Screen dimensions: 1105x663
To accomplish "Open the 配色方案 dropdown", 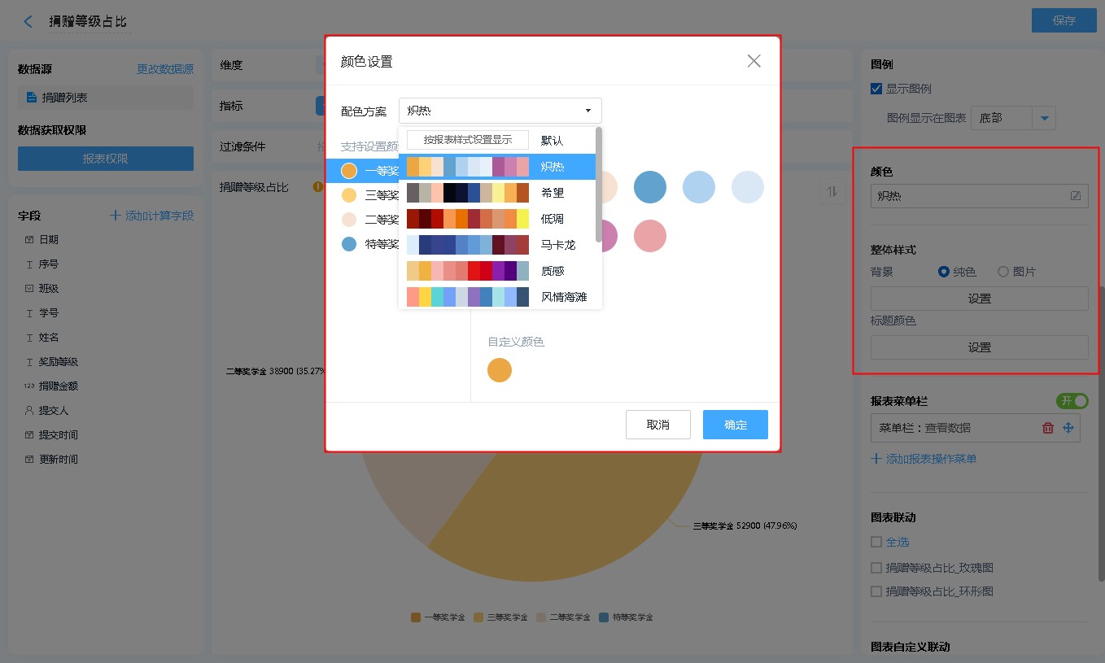I will click(x=500, y=111).
